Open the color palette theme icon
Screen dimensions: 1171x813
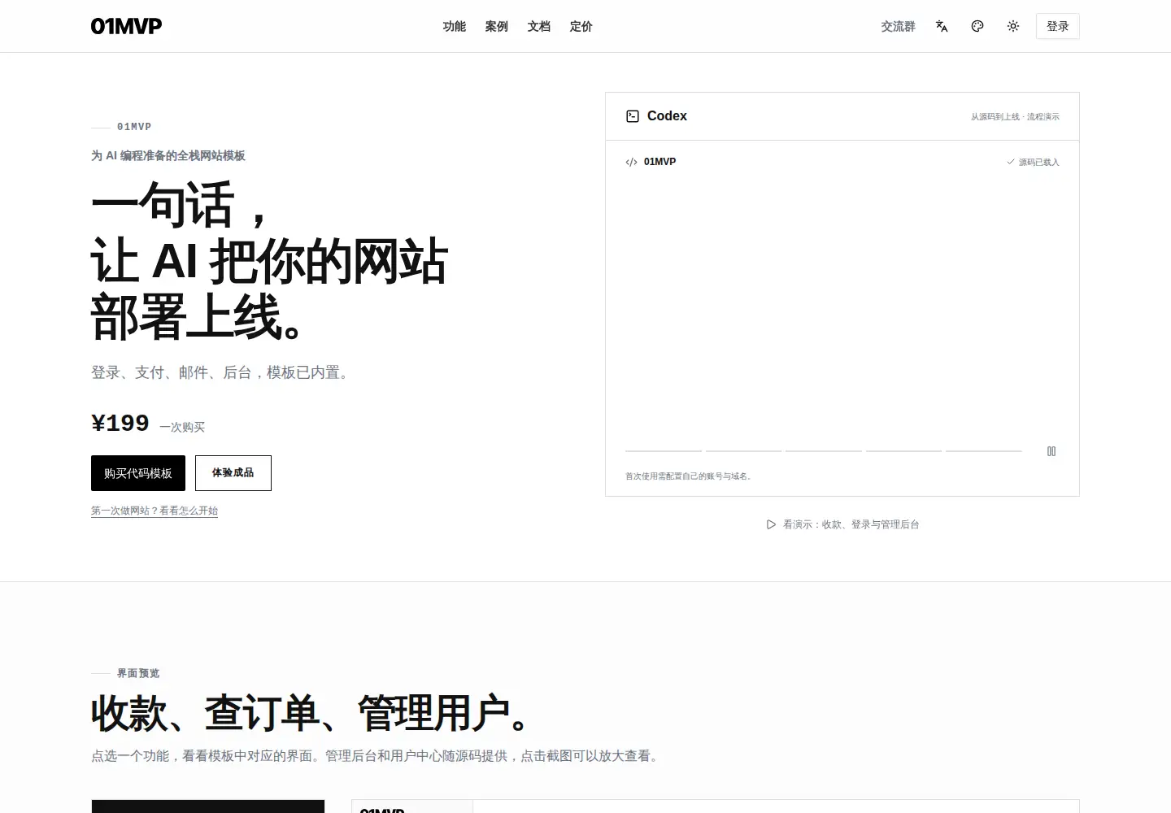coord(977,26)
